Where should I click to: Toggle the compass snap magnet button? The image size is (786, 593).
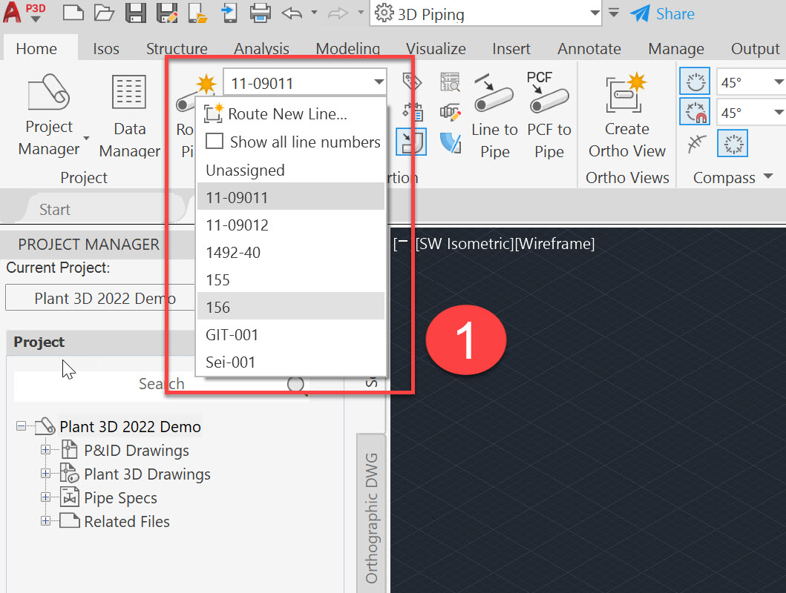pyautogui.click(x=694, y=111)
